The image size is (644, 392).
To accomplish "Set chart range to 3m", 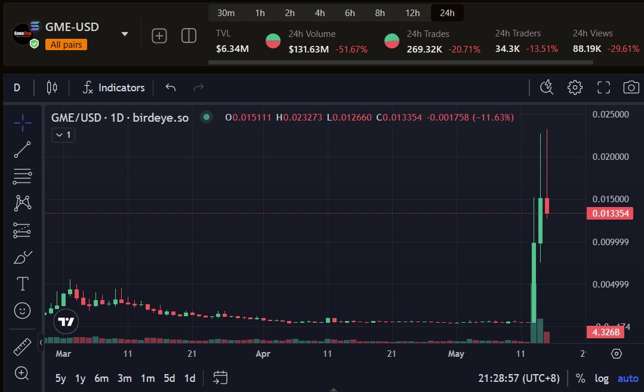I will [125, 378].
